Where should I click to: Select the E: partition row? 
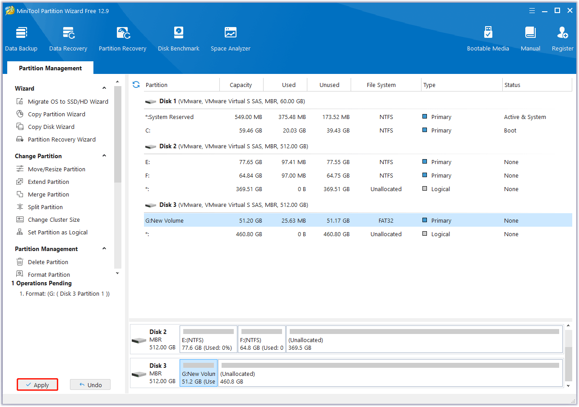pos(358,162)
